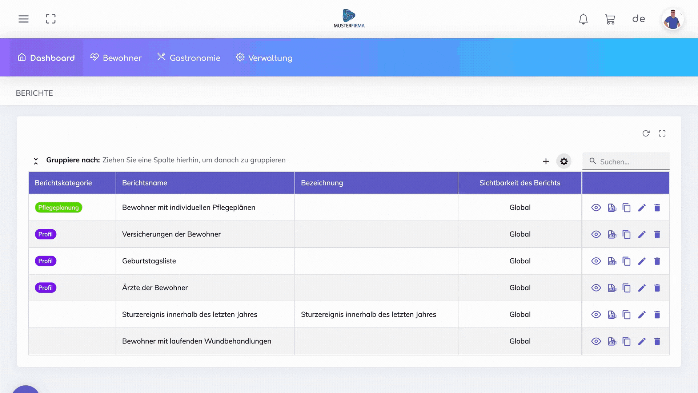Open the hamburger menu
Image resolution: width=698 pixels, height=393 pixels.
pos(24,19)
